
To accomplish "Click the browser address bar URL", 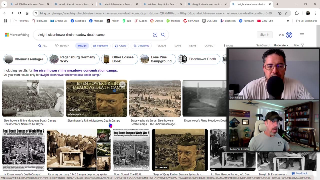I will [157, 13].
